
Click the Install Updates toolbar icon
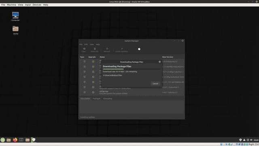pos(121,50)
